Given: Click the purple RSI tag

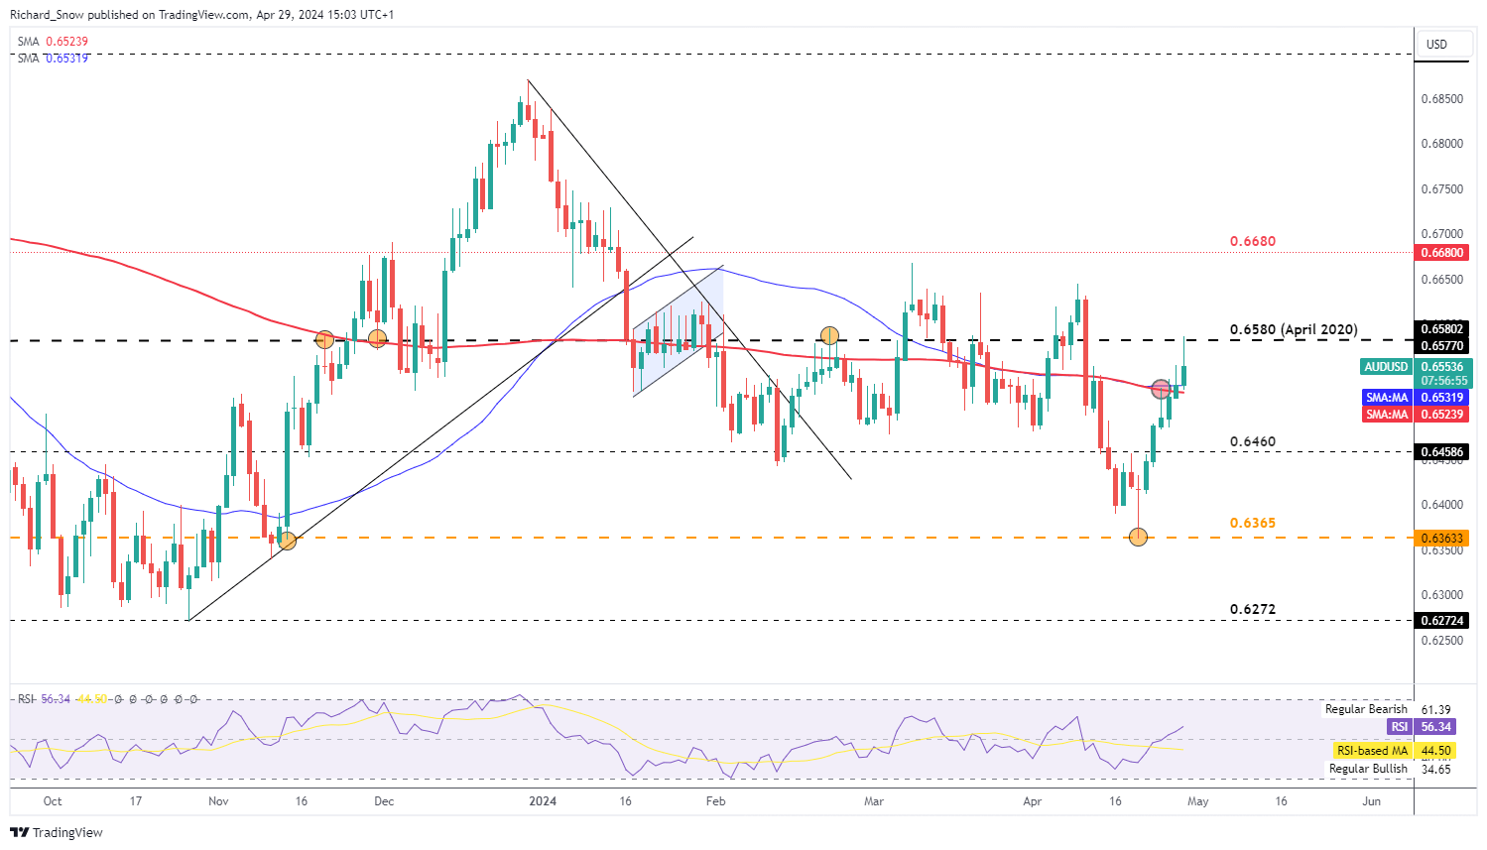Looking at the screenshot, I should pyautogui.click(x=1399, y=727).
